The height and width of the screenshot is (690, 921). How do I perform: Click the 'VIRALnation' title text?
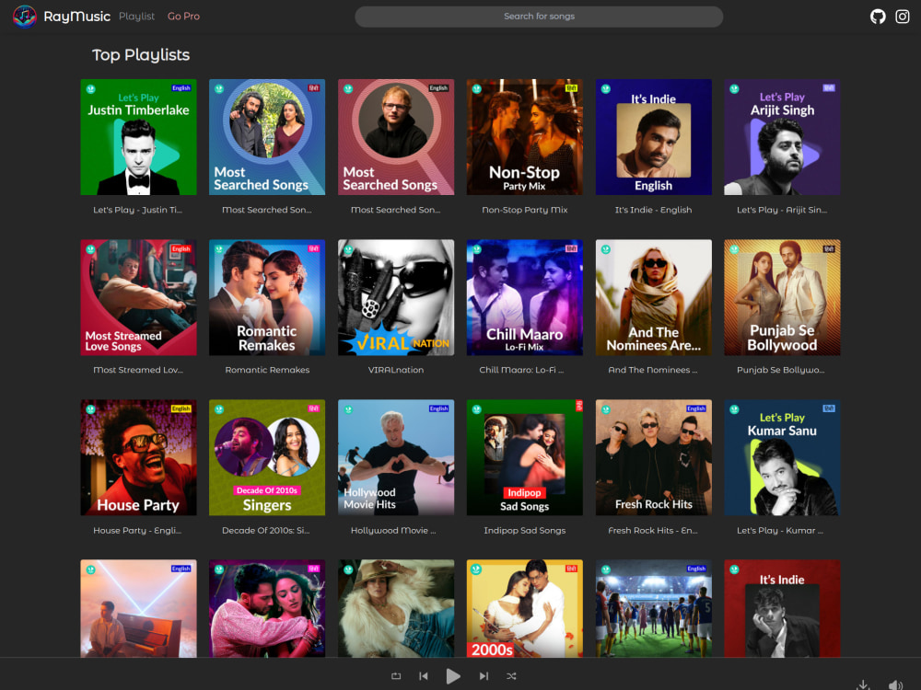click(x=396, y=370)
